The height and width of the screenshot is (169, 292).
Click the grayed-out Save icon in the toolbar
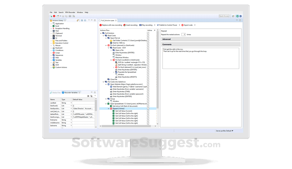pos(63,16)
